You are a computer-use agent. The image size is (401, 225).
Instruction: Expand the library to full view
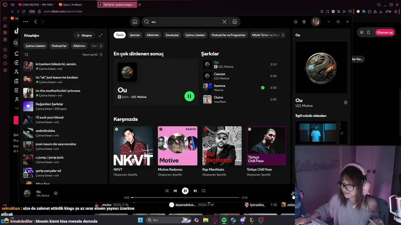101,35
